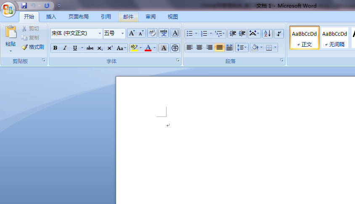Click the Save icon in quick access toolbar
This screenshot has height=204, width=355.
[x=24, y=5]
